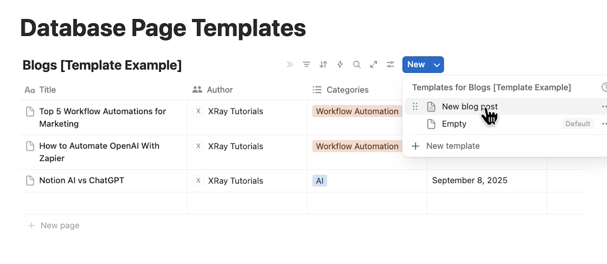This screenshot has width=607, height=264.
Task: Expand the database to full page view icon
Action: 373,64
